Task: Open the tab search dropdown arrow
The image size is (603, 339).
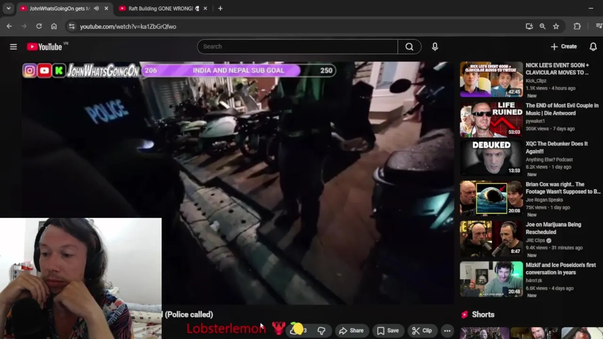Action: [x=8, y=8]
